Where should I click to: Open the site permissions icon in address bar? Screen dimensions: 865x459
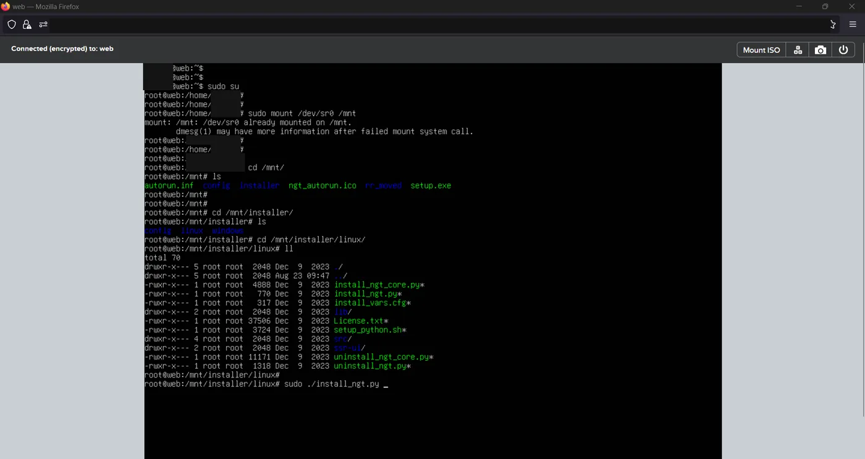pyautogui.click(x=43, y=25)
